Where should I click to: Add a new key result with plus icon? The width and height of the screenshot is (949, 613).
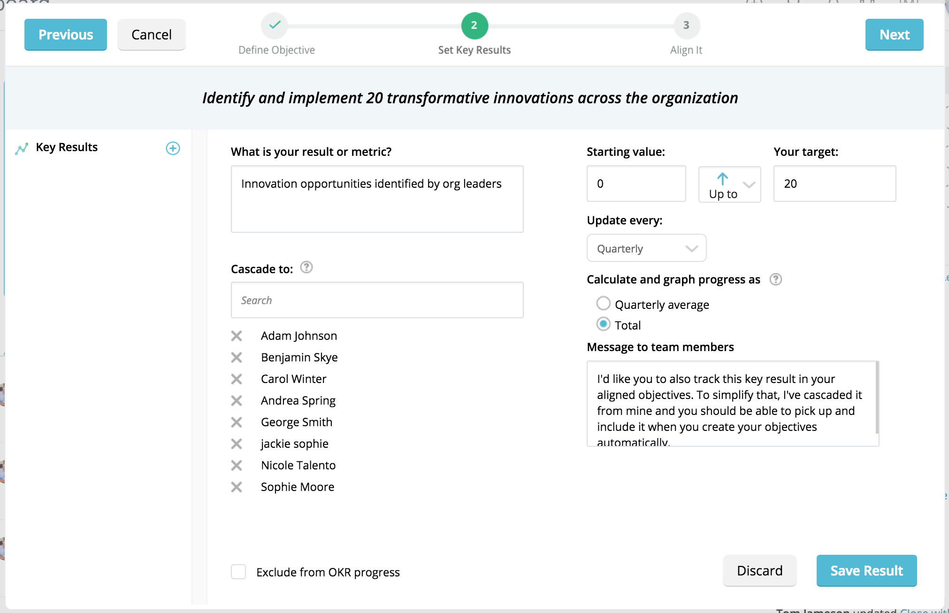(173, 148)
